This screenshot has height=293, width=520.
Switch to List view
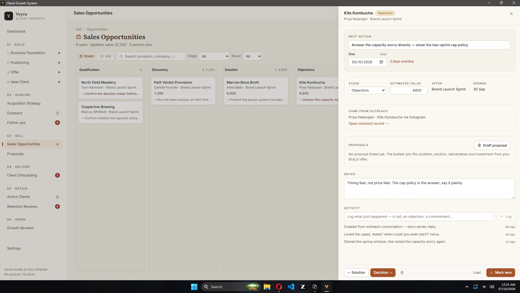[x=105, y=56]
